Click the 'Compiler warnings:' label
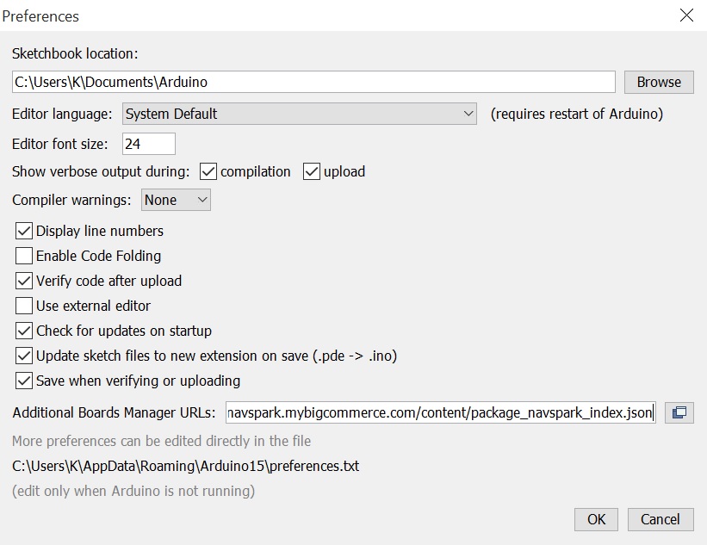This screenshot has width=707, height=545. pyautogui.click(x=71, y=200)
